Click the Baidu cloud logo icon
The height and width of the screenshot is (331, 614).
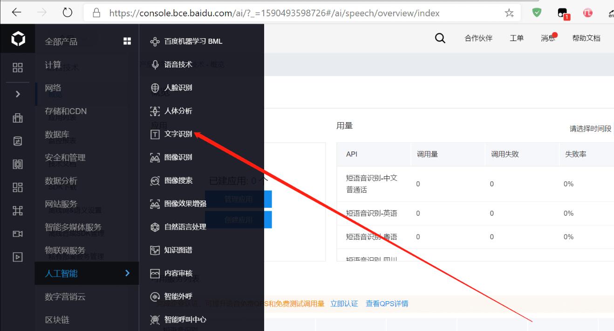(x=18, y=40)
